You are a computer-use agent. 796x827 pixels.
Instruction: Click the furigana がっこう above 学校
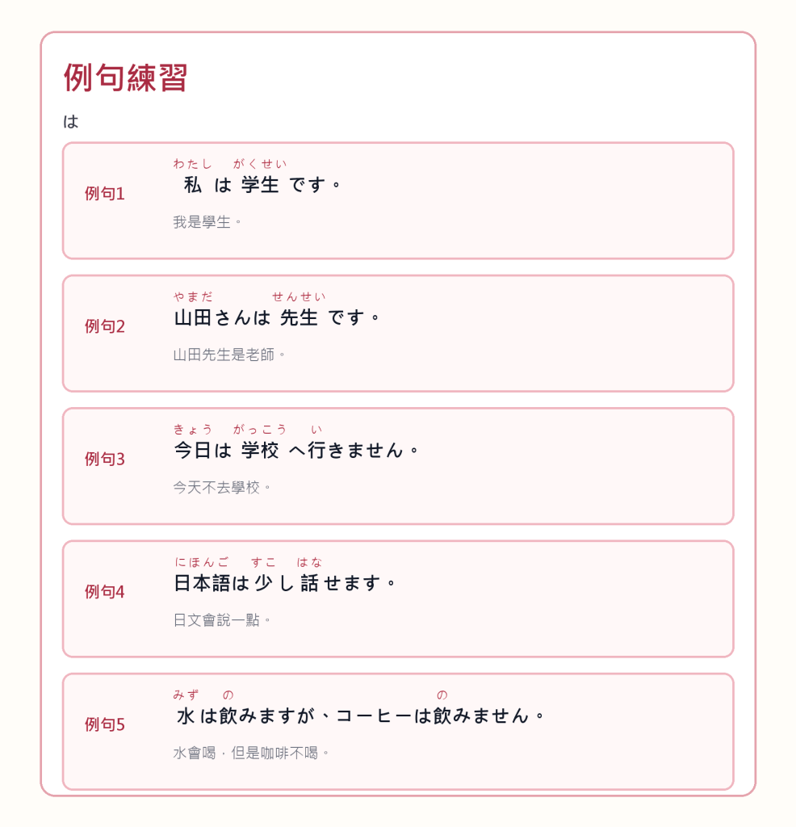point(260,430)
